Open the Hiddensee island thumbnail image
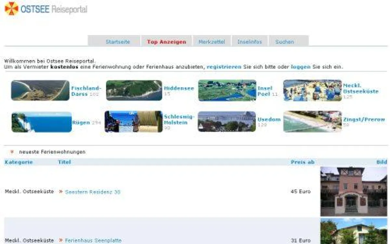390x244 pixels. tap(134, 90)
